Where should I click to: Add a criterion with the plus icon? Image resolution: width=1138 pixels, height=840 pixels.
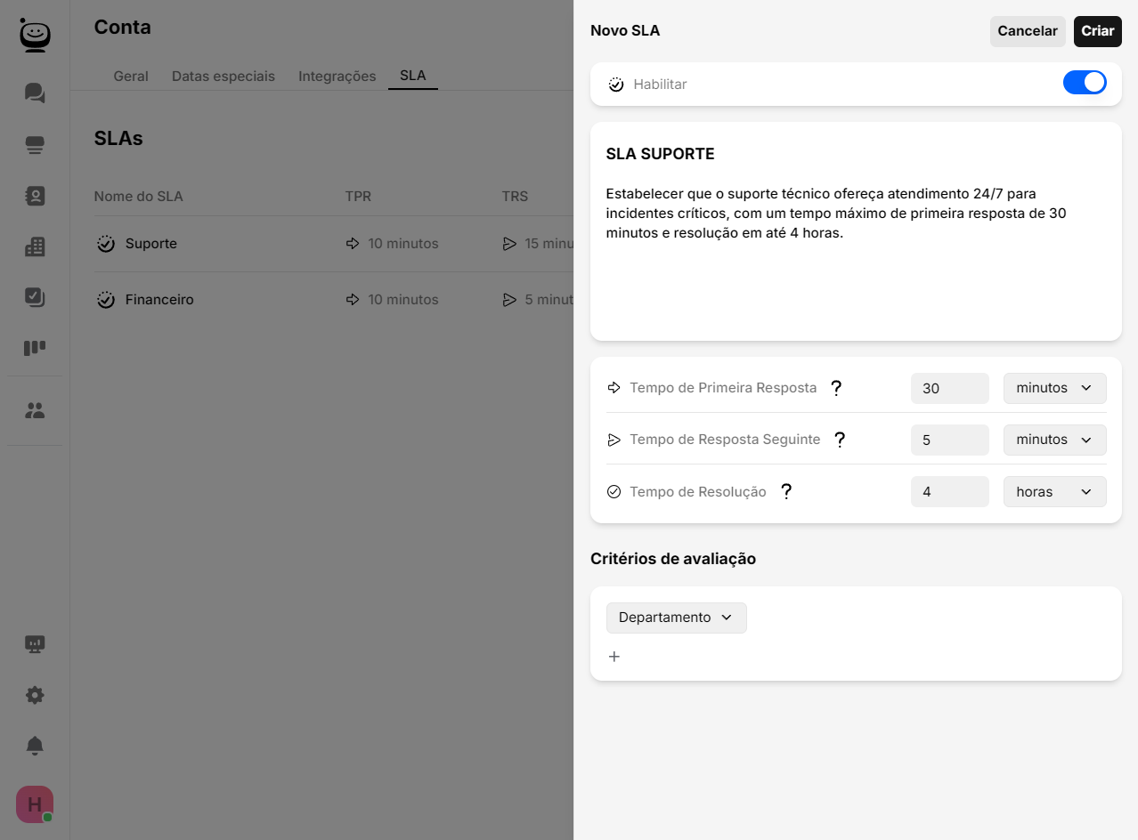coord(614,657)
